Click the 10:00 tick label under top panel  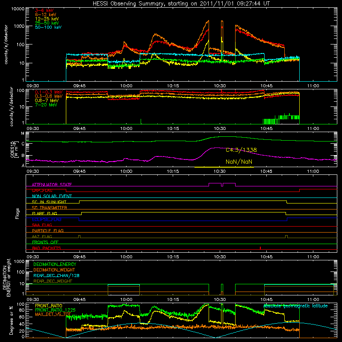[126, 86]
